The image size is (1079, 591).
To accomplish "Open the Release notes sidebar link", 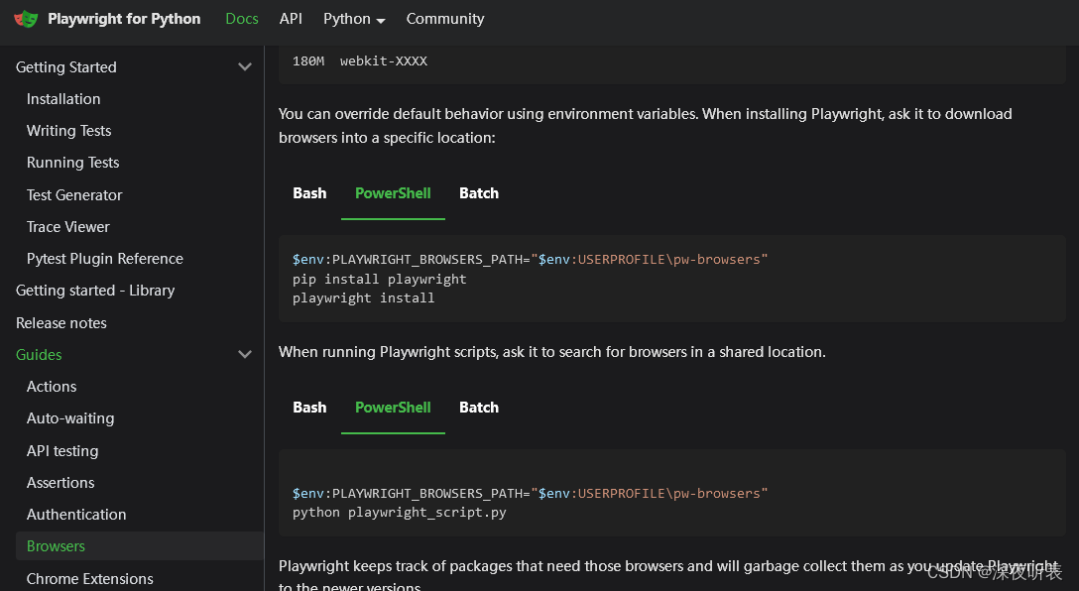I will (x=61, y=323).
